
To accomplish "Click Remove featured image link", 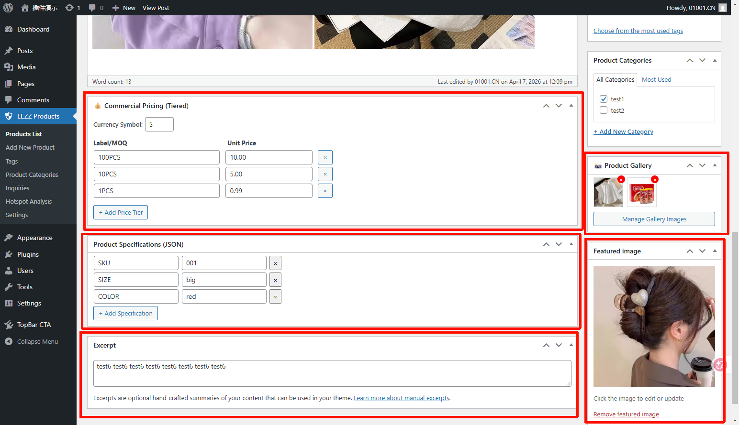I will 626,414.
